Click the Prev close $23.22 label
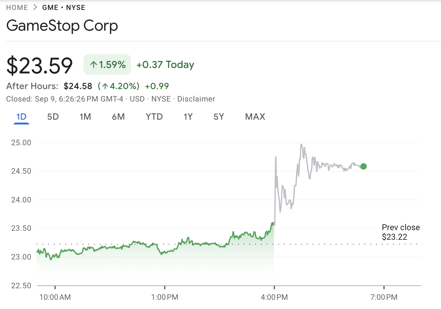441x309 pixels. coord(401,232)
